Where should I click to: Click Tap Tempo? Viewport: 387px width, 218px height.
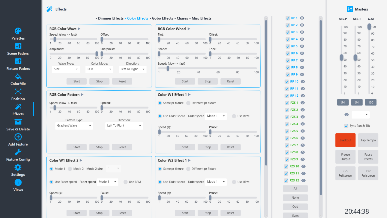click(x=368, y=140)
